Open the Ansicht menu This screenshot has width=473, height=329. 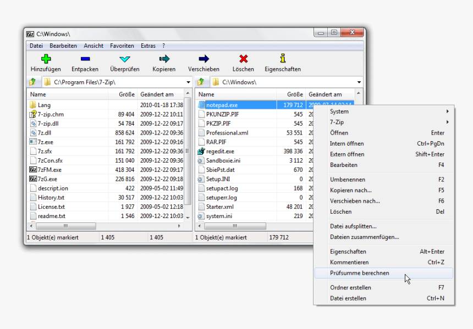94,46
